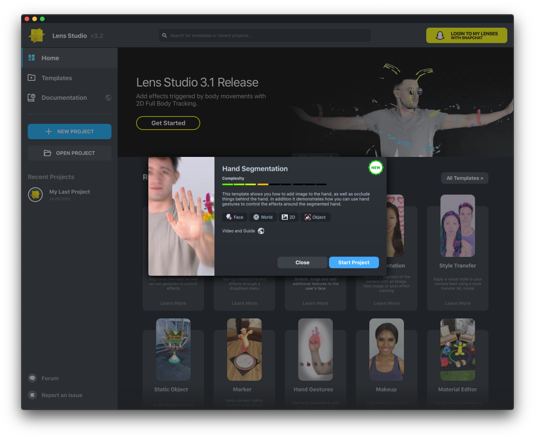Screen dimensions: 535x438
Task: Open My Last Project from recents
Action: click(69, 192)
